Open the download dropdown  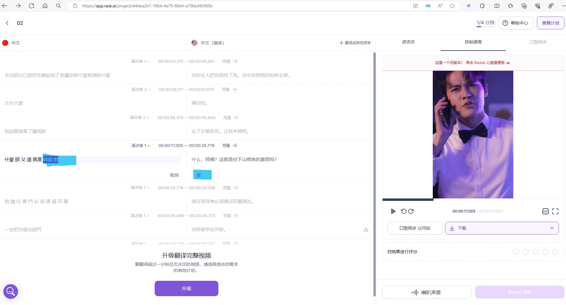[502, 228]
